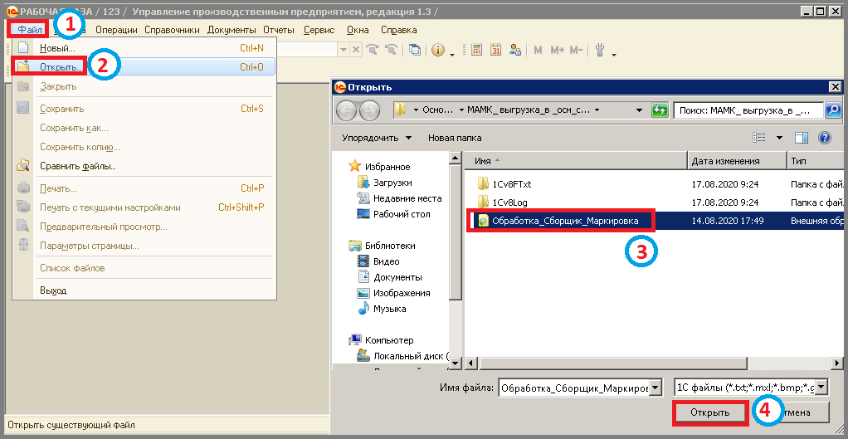Click the M+ memory toolbar button
The height and width of the screenshot is (439, 848).
coord(557,51)
